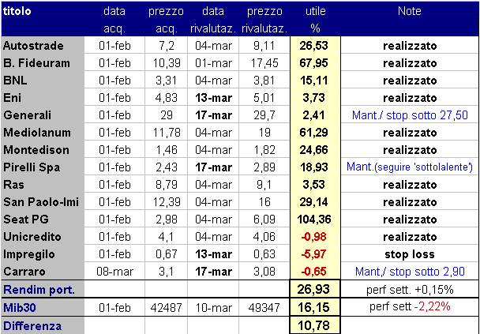Click the 2,89 revaluation price for Pirelli

coord(264,167)
